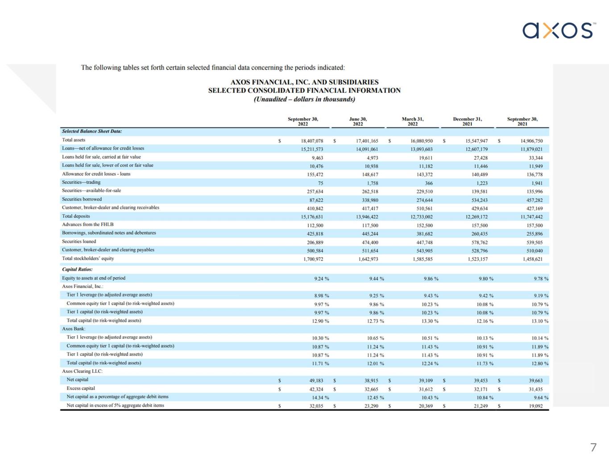Click the 'Total deposits' row label
Image resolution: width=609 pixels, height=471 pixels.
click(x=76, y=216)
